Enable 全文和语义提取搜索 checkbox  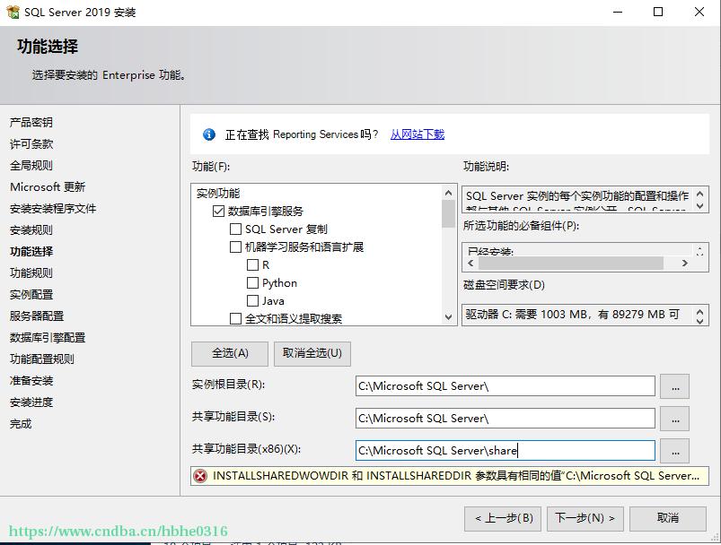pyautogui.click(x=235, y=318)
